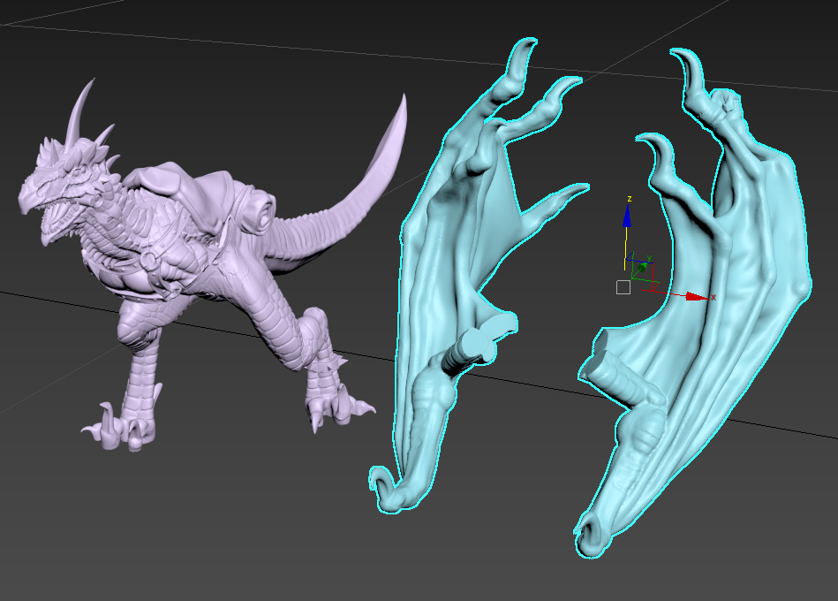Click the red X axis gizmo arrow

coord(697,297)
